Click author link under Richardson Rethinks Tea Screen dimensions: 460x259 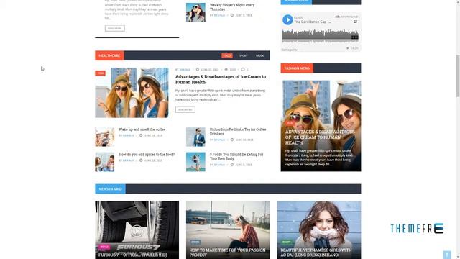pyautogui.click(x=219, y=140)
